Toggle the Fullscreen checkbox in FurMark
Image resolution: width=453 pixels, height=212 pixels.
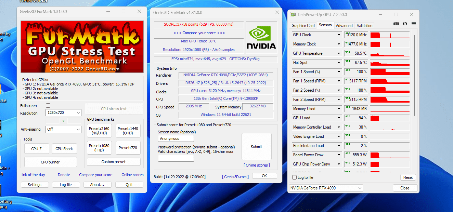[48, 106]
